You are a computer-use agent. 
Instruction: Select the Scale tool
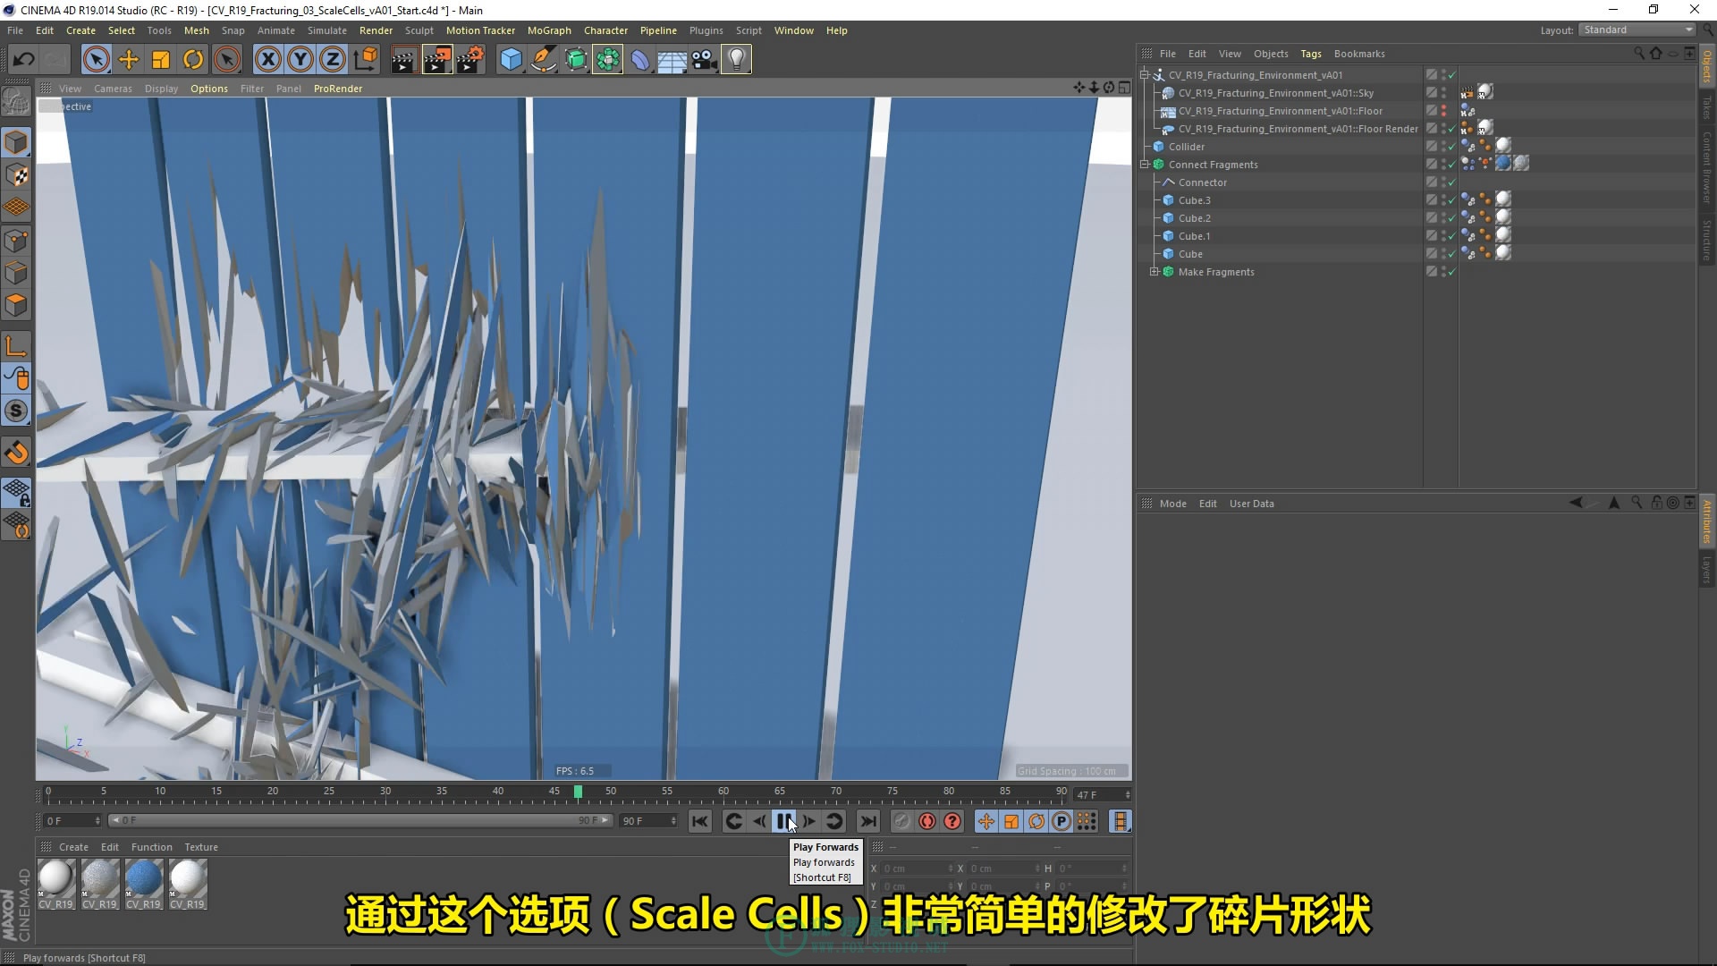click(x=161, y=60)
